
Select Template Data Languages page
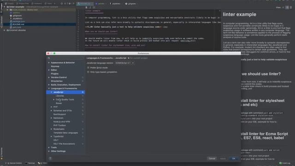click(x=65, y=133)
